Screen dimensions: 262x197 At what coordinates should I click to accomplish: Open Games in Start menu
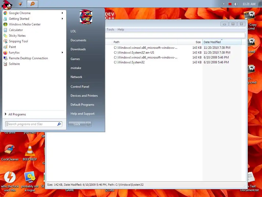pyautogui.click(x=75, y=59)
